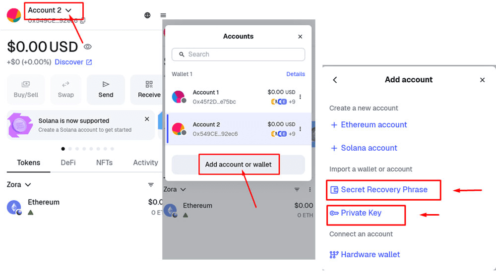Click the Receive QR code icon
Screen dimensions: 496x279
tap(149, 85)
